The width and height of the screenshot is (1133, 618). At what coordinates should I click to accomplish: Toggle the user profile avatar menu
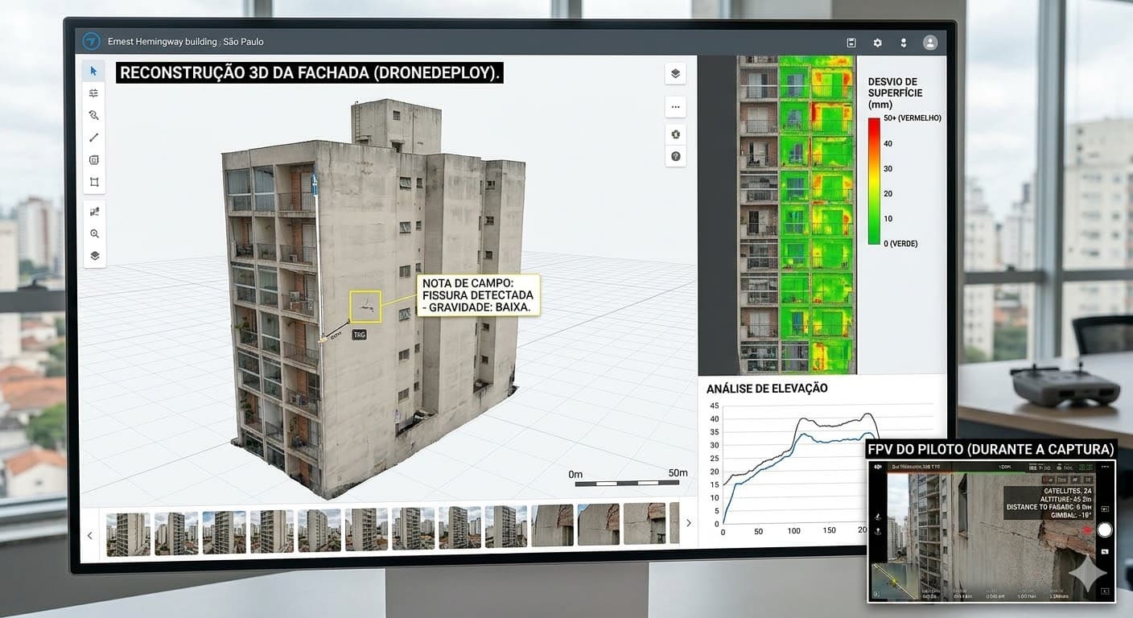[930, 42]
